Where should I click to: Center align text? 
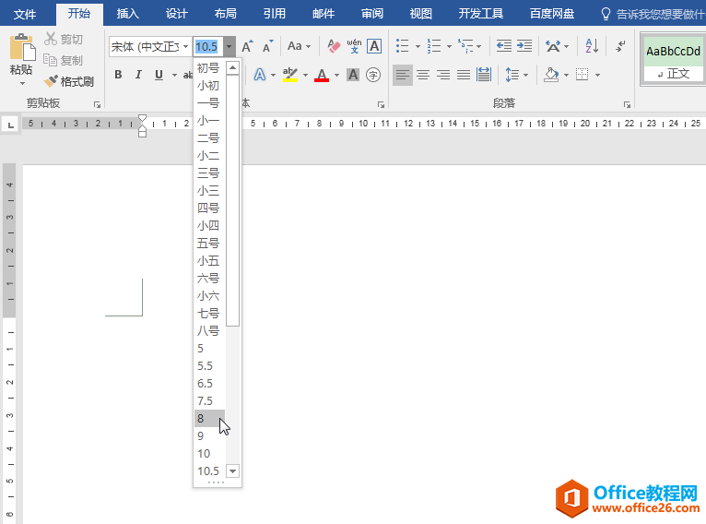[x=423, y=75]
